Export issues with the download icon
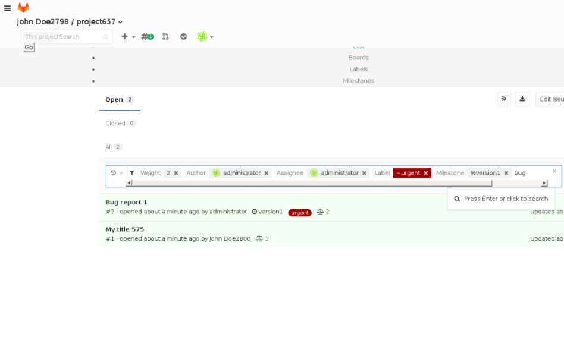This screenshot has height=337, width=564. [522, 99]
